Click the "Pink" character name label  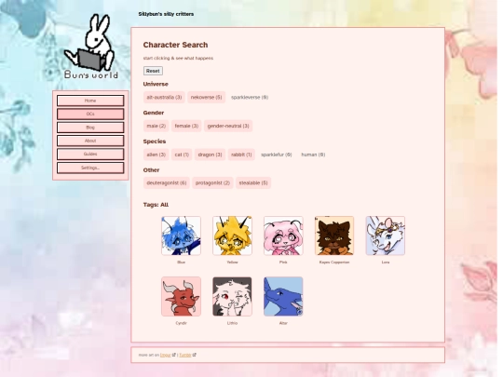tap(283, 263)
